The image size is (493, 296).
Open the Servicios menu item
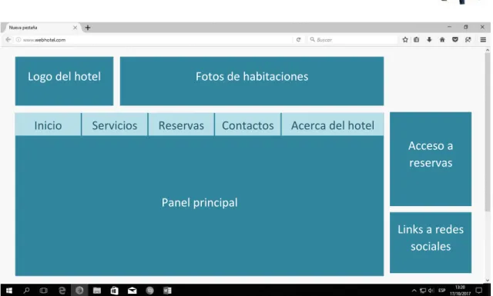[115, 125]
